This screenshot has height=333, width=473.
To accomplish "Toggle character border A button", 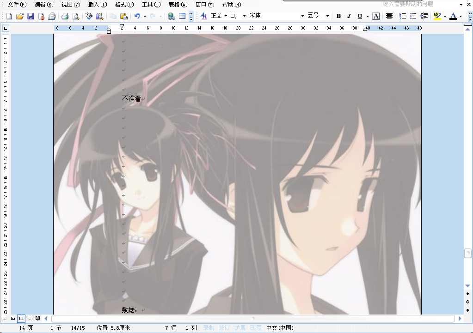I will [376, 16].
